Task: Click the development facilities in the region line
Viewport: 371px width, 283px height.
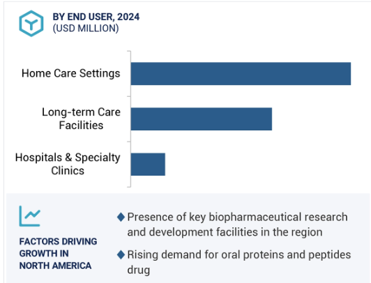Action: pyautogui.click(x=225, y=232)
